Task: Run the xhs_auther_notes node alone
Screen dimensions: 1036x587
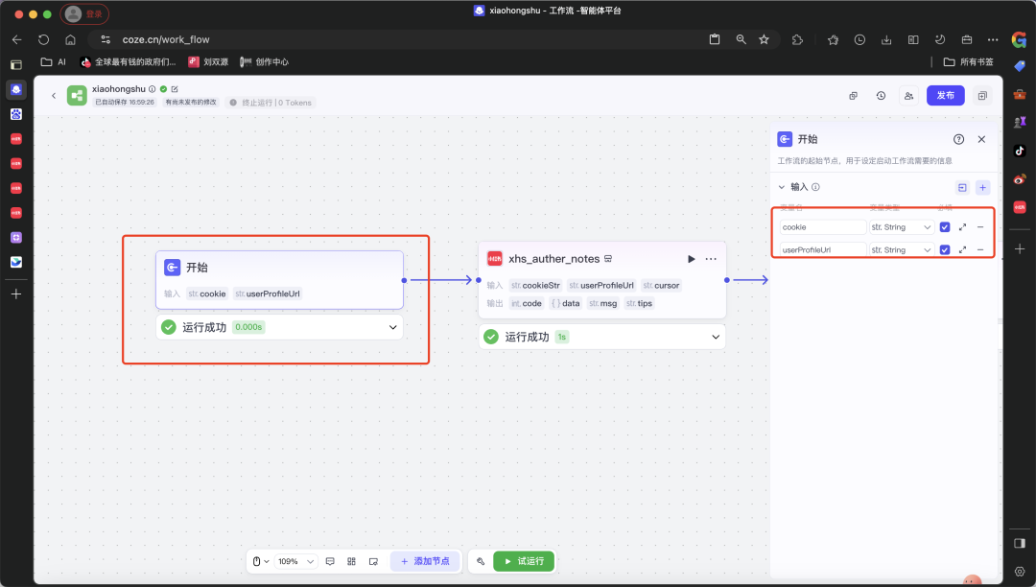Action: 691,259
